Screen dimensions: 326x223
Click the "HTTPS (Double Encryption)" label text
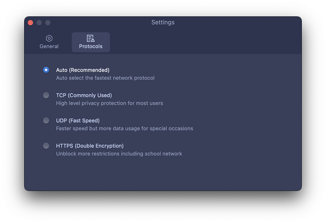pyautogui.click(x=89, y=146)
